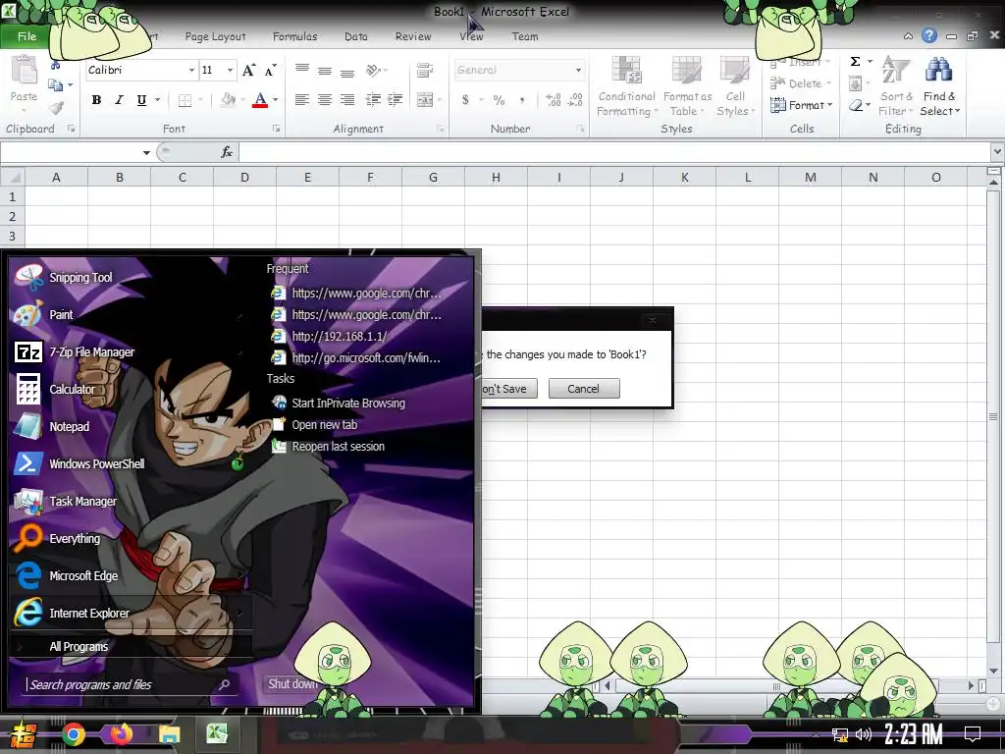Start InPrivate Browsing task
The height and width of the screenshot is (754, 1005).
pyautogui.click(x=348, y=403)
